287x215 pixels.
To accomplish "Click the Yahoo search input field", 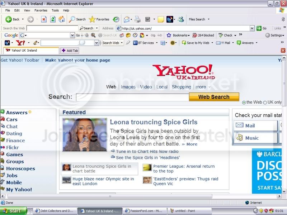I will pos(132,97).
